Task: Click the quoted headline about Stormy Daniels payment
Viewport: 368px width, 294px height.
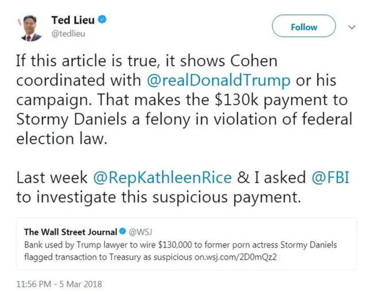Action: pos(180,245)
